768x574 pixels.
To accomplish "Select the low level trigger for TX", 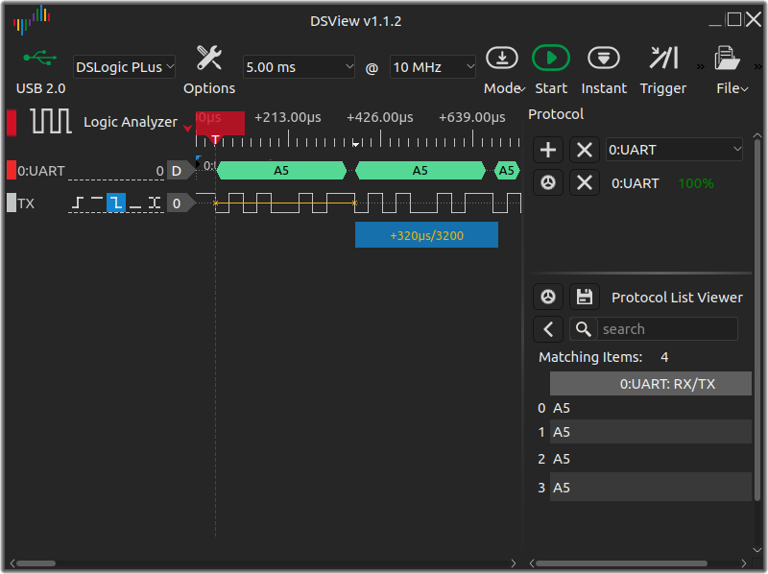I will pyautogui.click(x=135, y=203).
